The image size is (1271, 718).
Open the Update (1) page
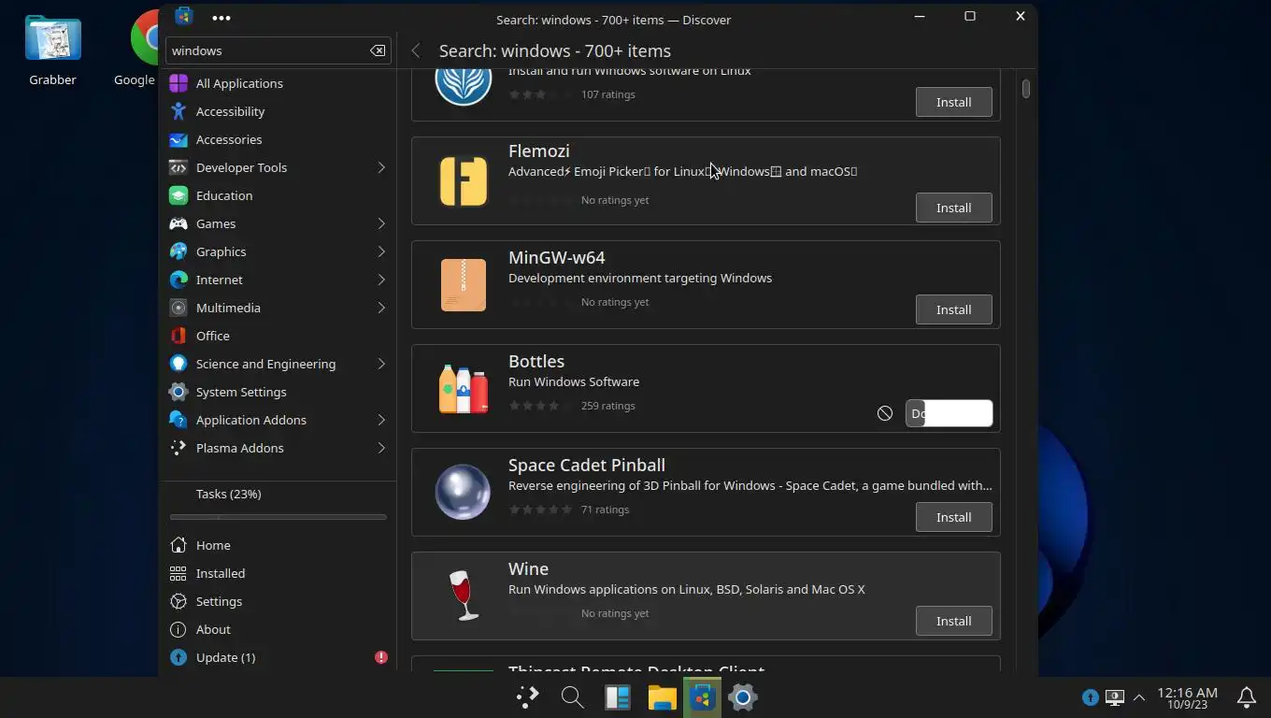pyautogui.click(x=278, y=657)
